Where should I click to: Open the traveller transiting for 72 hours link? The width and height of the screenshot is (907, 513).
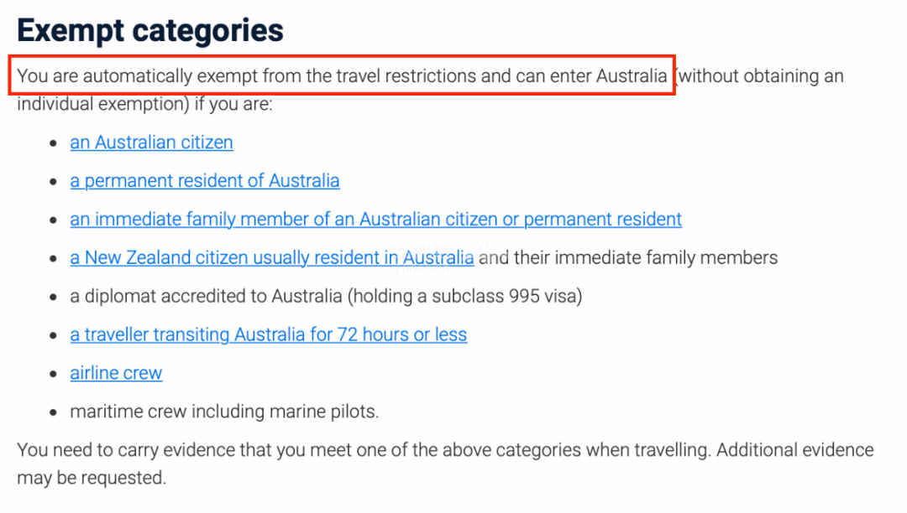tap(268, 335)
